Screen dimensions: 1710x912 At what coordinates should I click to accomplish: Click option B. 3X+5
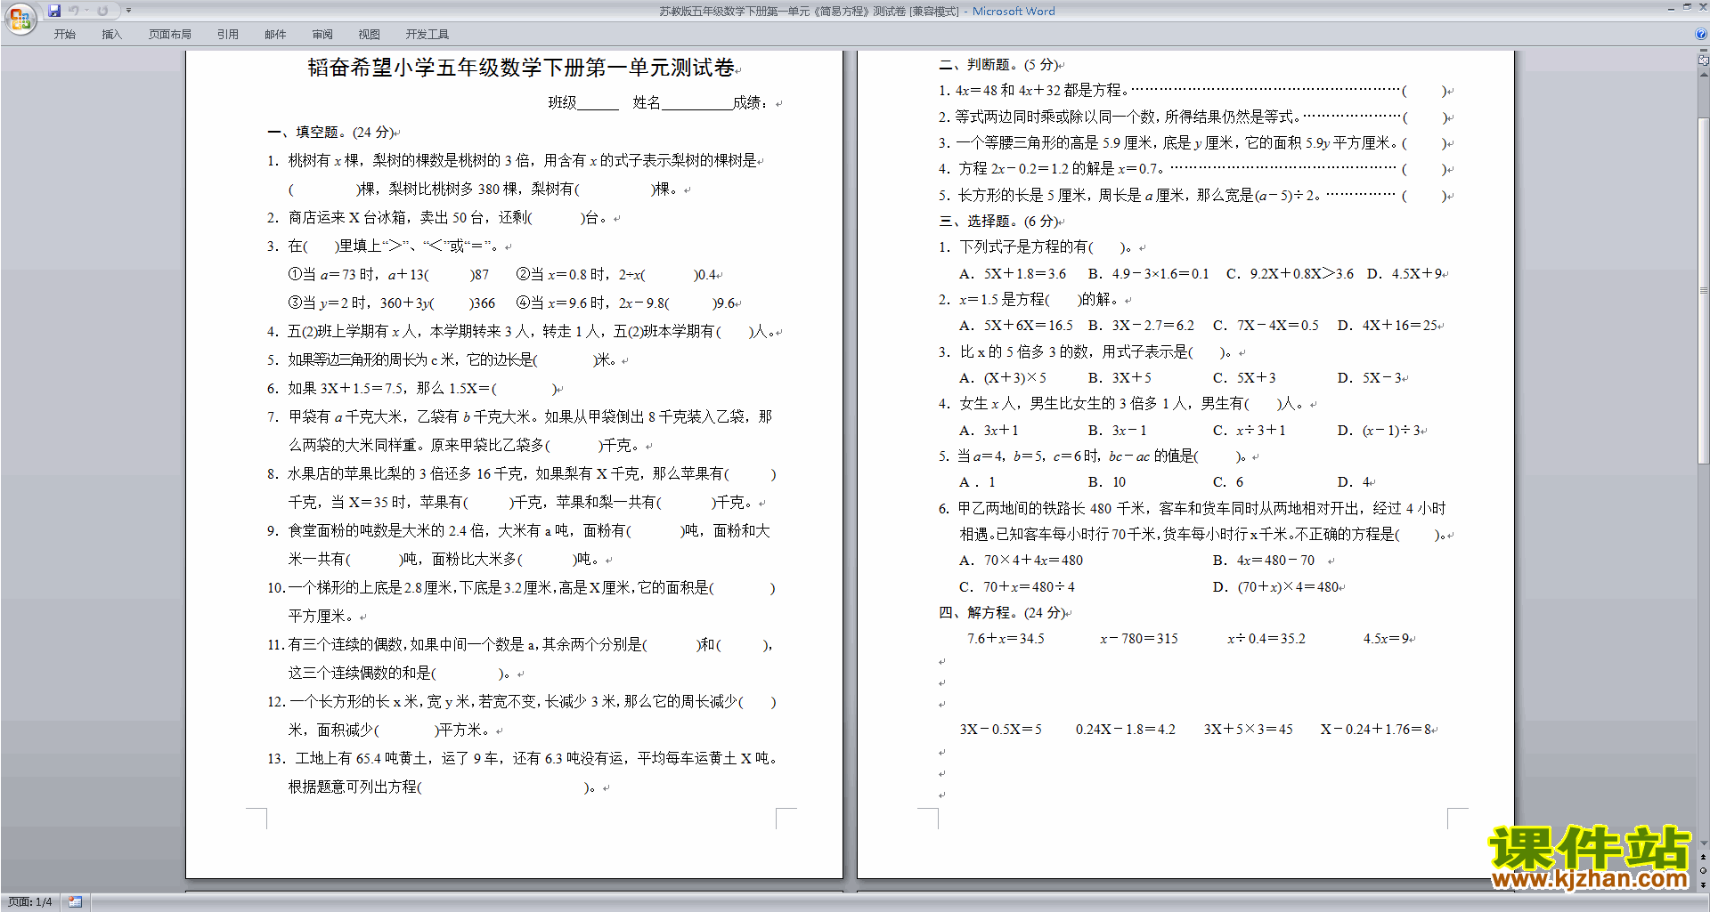(x=1120, y=378)
